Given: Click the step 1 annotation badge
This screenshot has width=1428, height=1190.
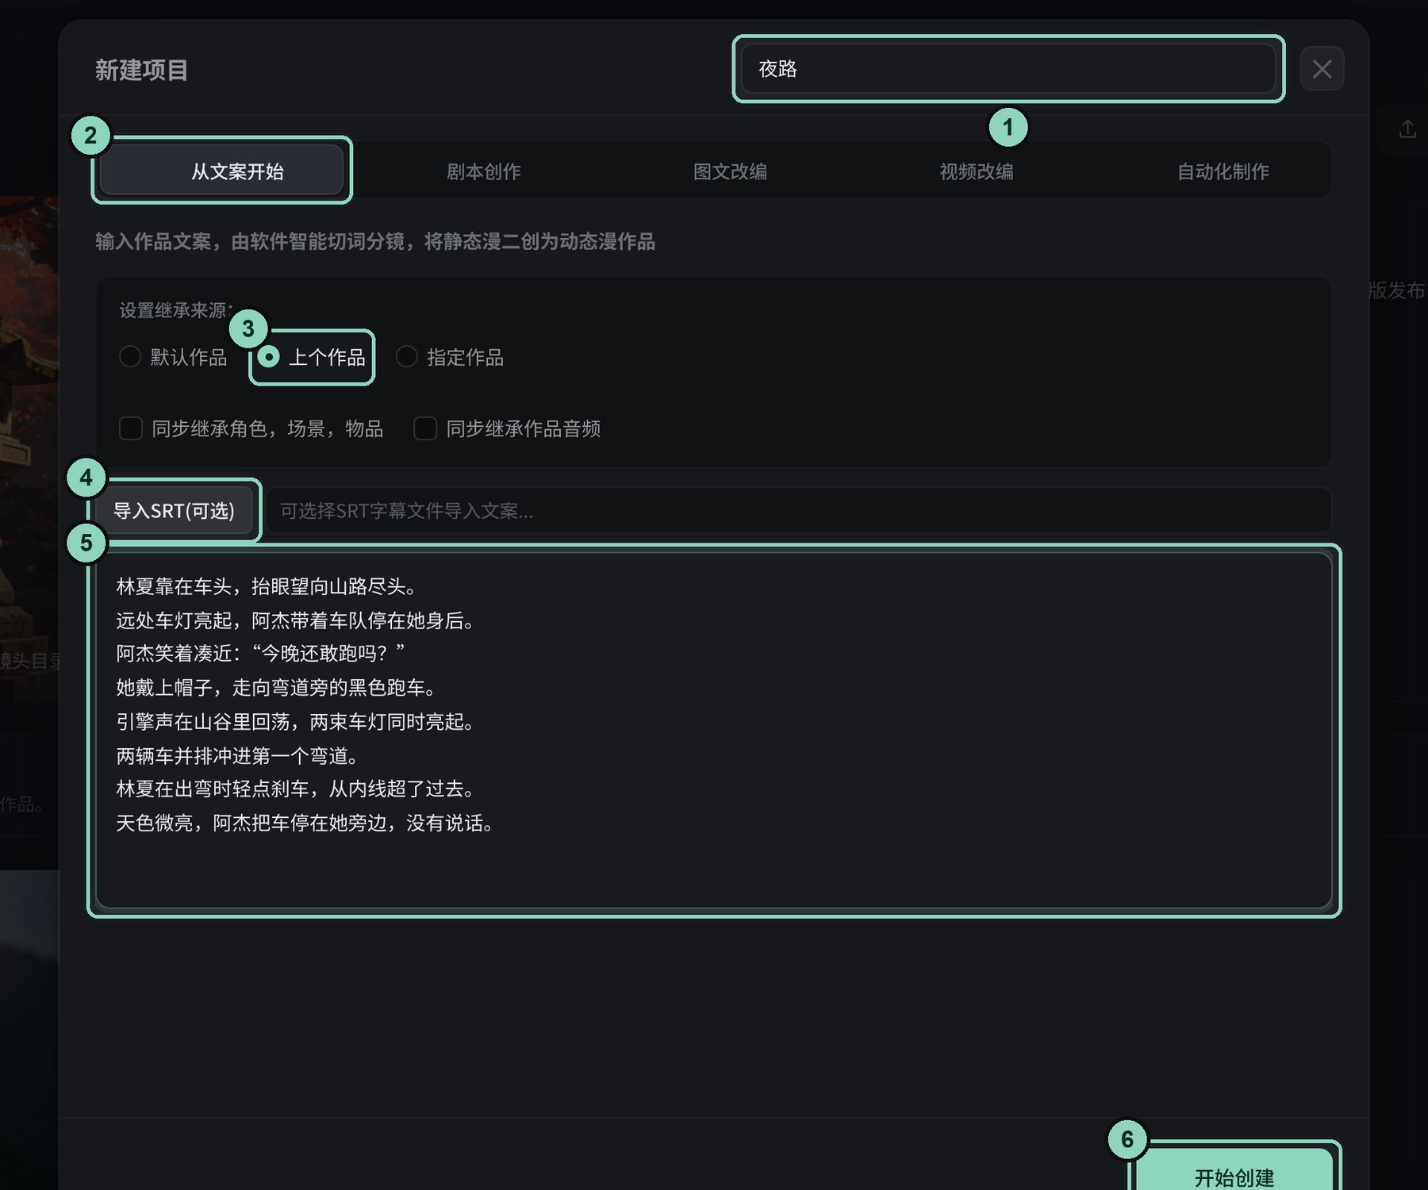Looking at the screenshot, I should [1008, 128].
